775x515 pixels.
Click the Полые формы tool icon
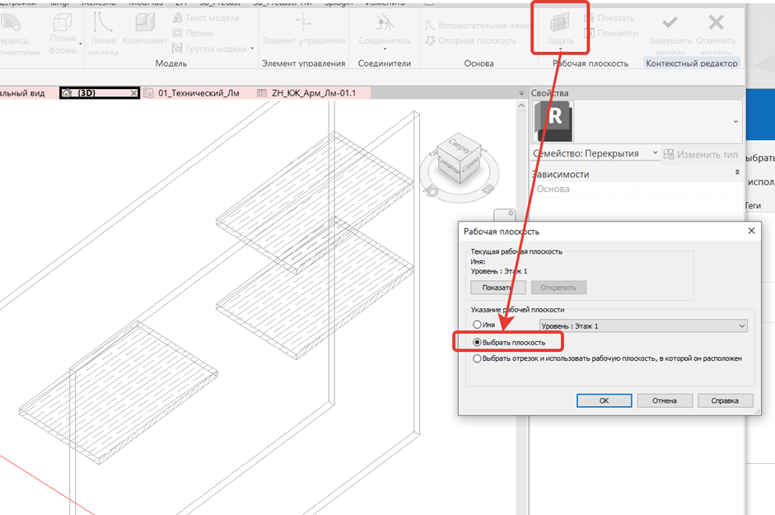click(x=63, y=22)
